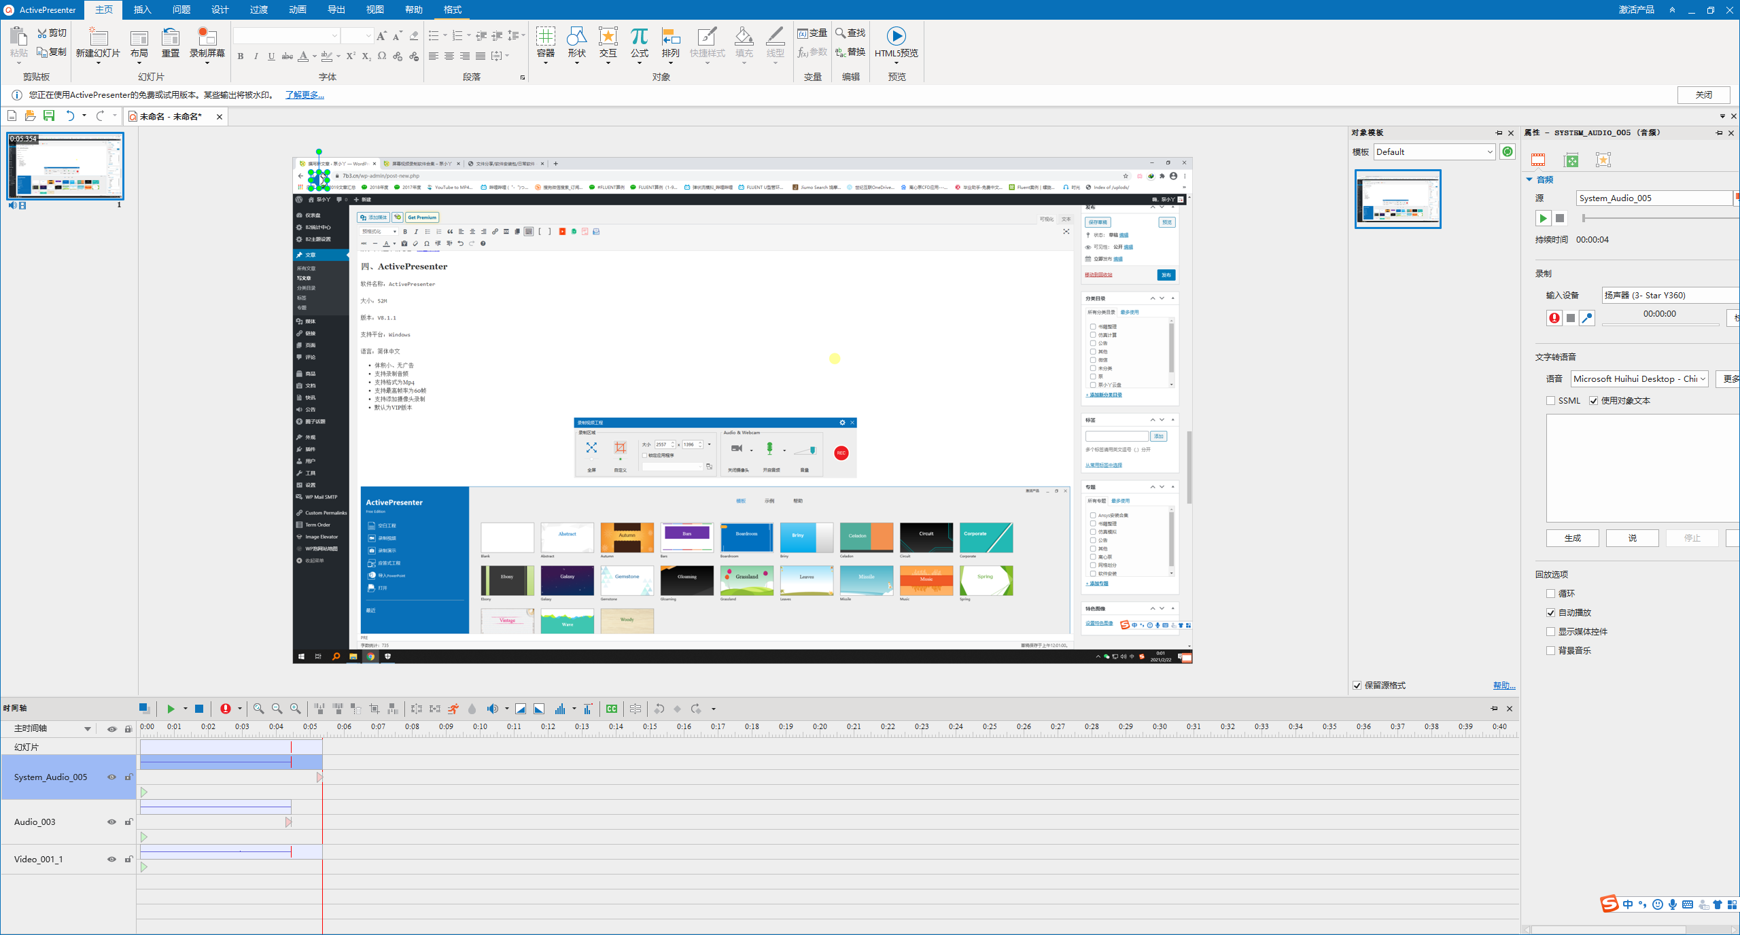Toggle lock on Audio_003 track

(128, 822)
